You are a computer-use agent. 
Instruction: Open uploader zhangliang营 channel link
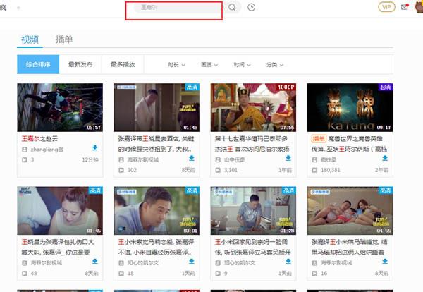click(48, 149)
